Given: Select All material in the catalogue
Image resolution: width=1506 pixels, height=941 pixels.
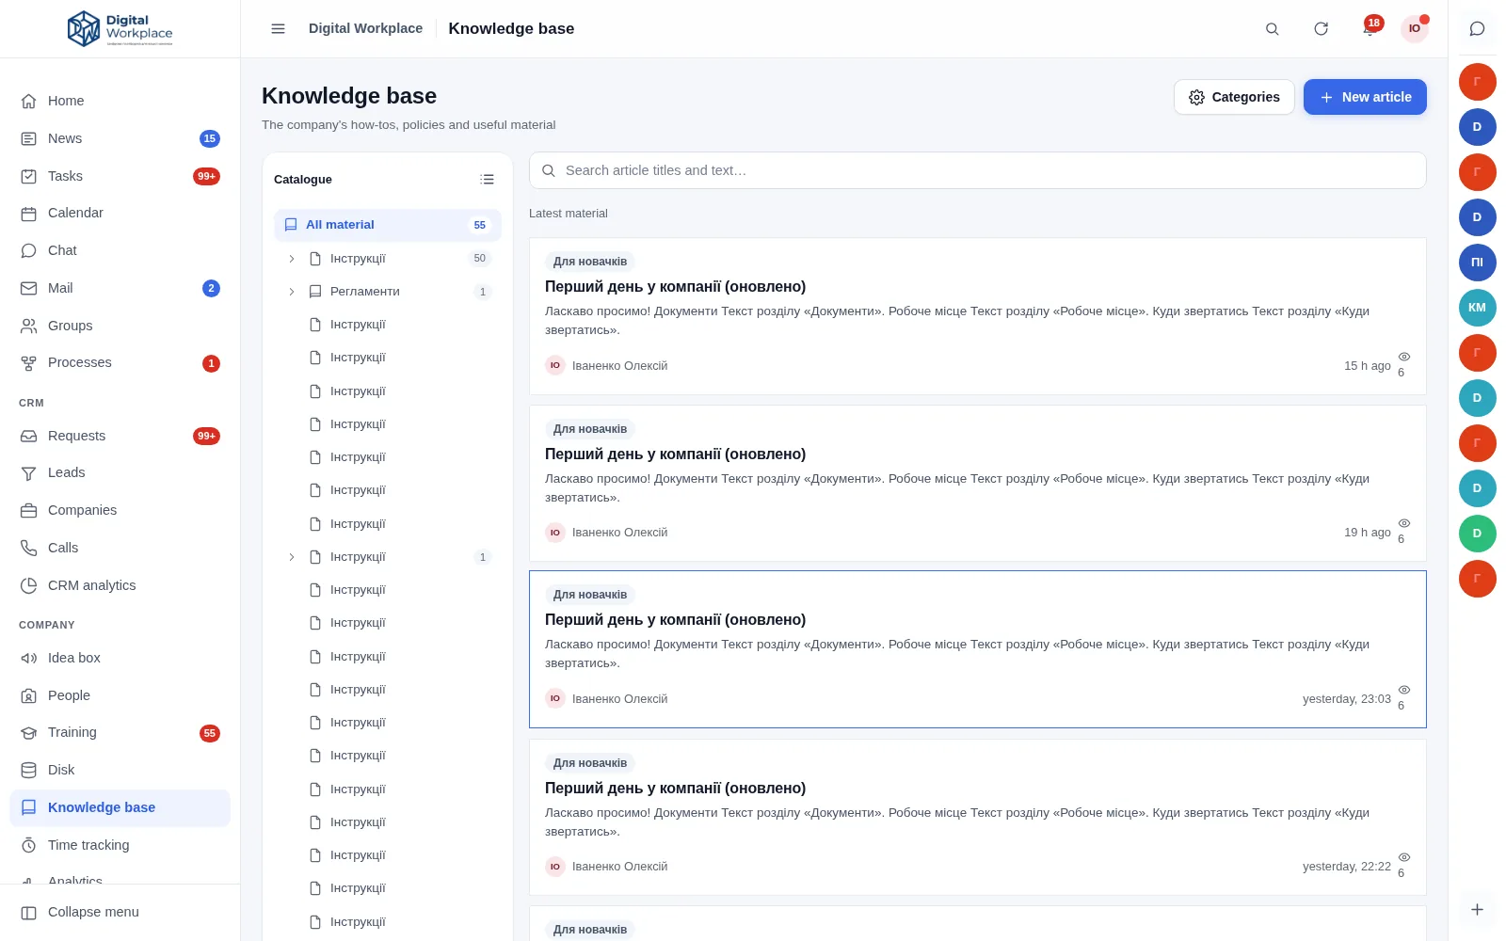Looking at the screenshot, I should (x=388, y=225).
